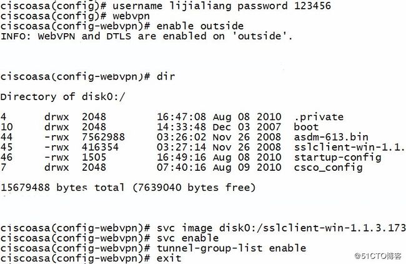This screenshot has width=406, height=264.
Task: Select the csco_config directory entry
Action: coord(182,167)
